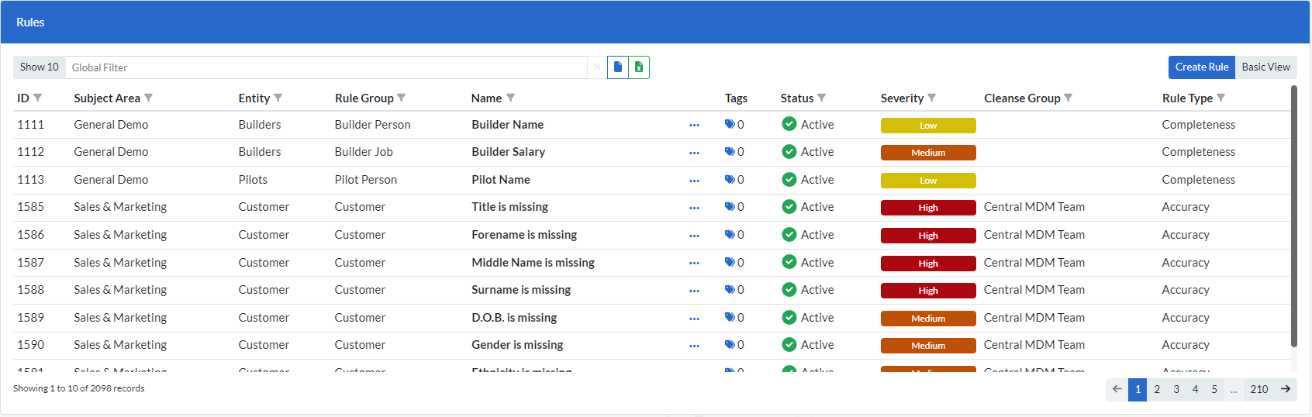
Task: Switch to Basic View
Action: click(x=1265, y=67)
